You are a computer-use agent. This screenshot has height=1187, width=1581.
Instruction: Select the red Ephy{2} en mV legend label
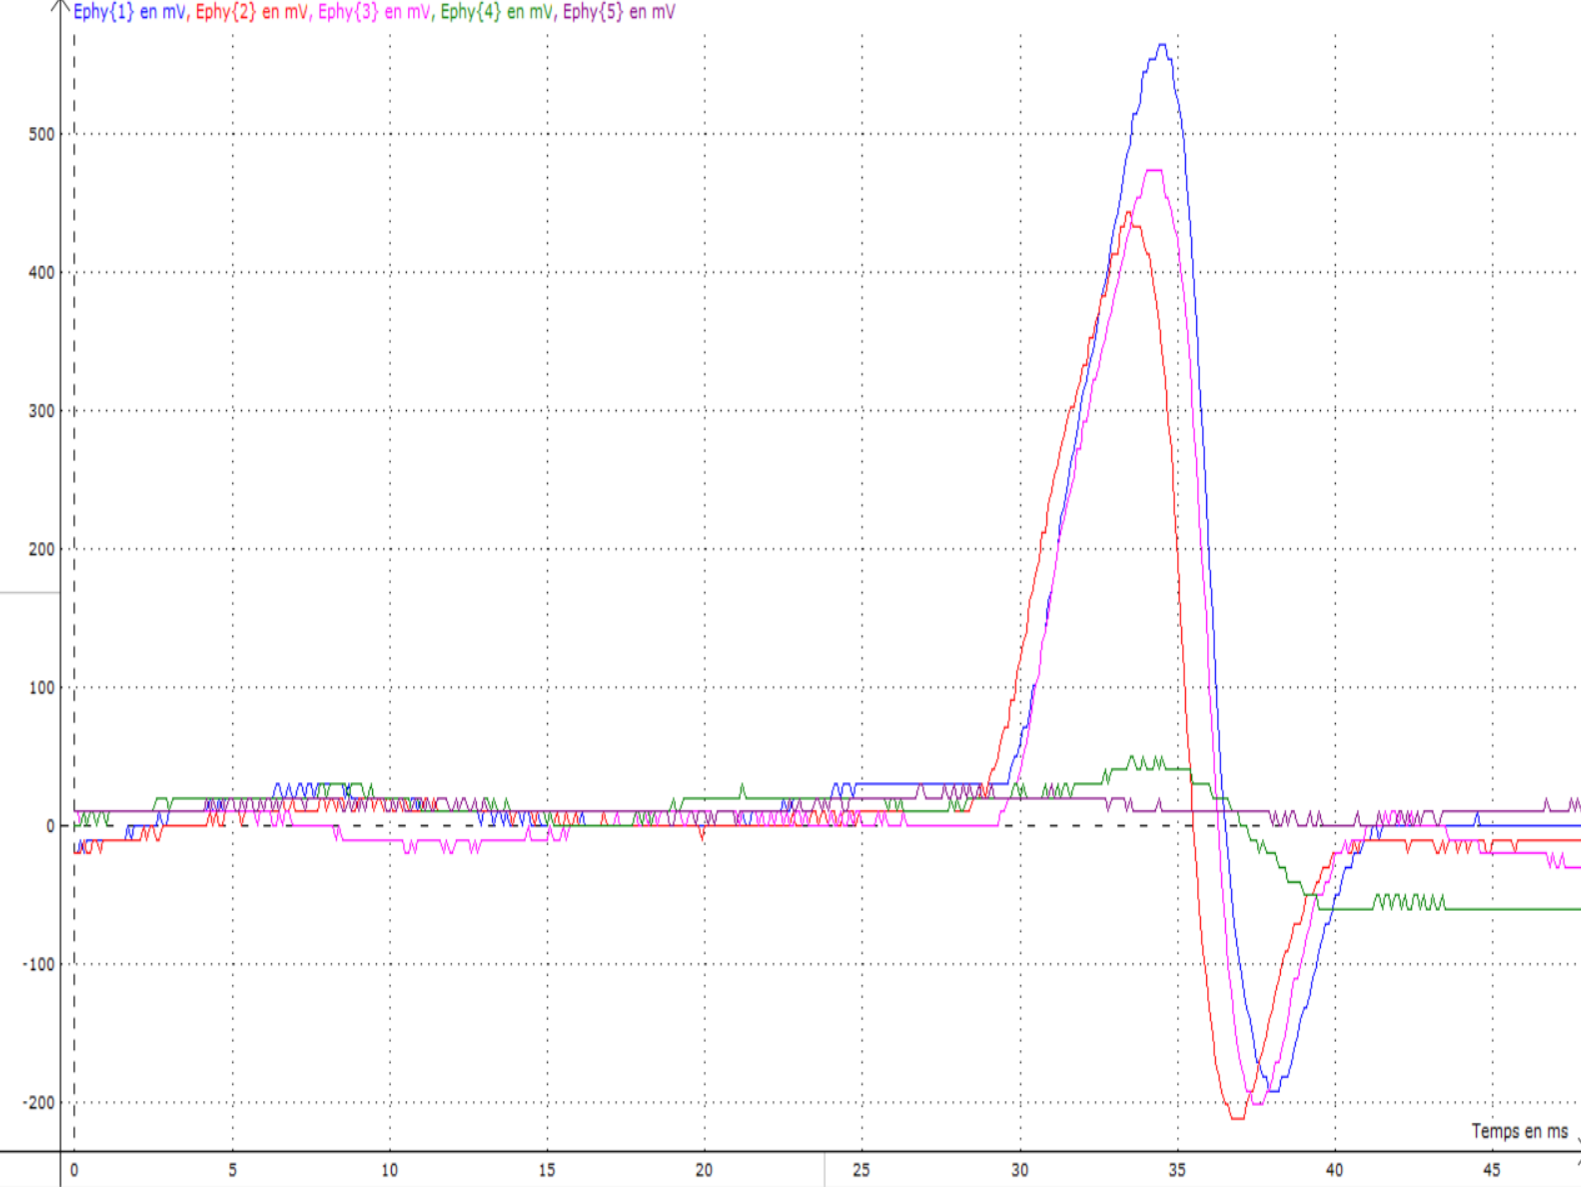pyautogui.click(x=252, y=12)
